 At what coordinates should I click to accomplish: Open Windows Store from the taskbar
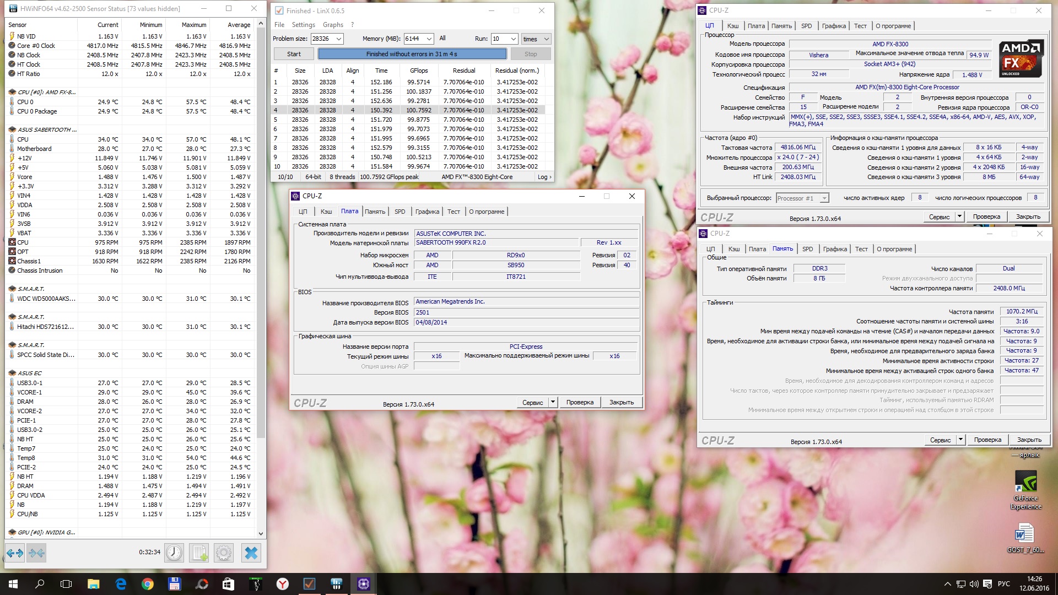[228, 584]
